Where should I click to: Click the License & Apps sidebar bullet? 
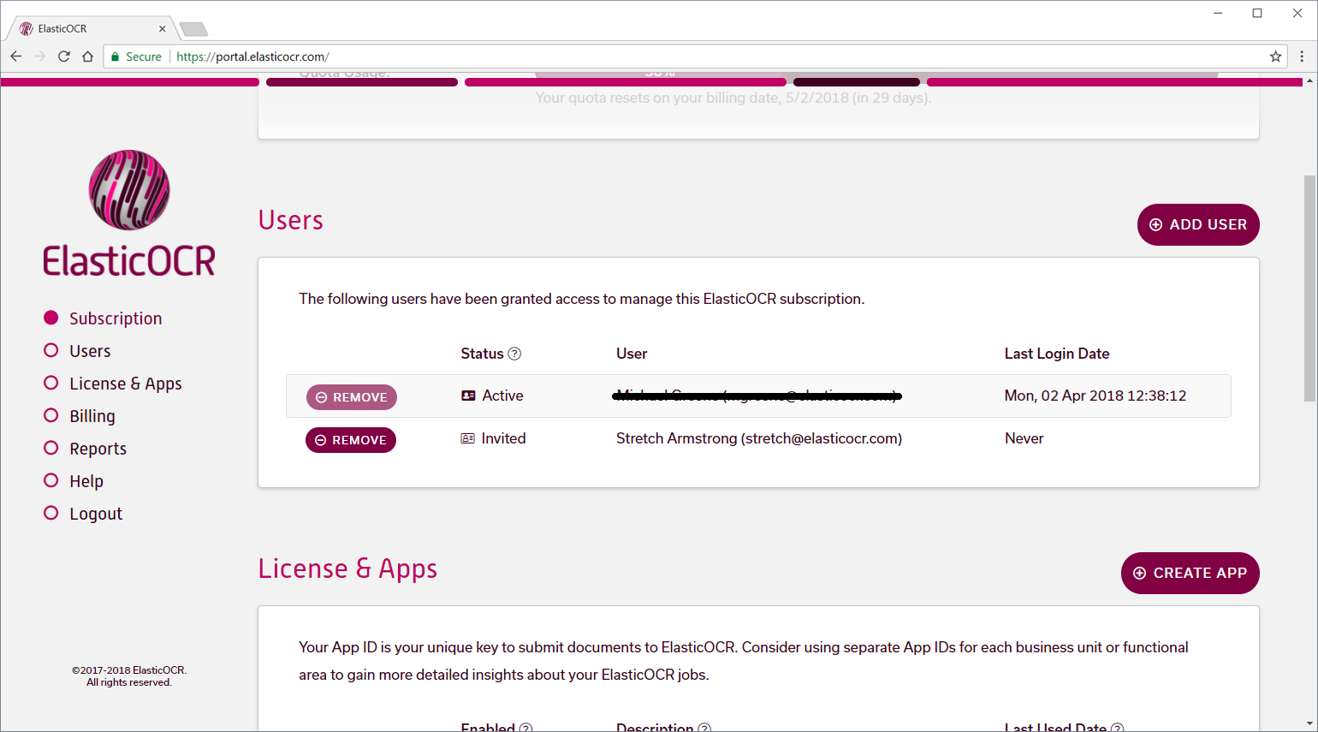(x=51, y=383)
